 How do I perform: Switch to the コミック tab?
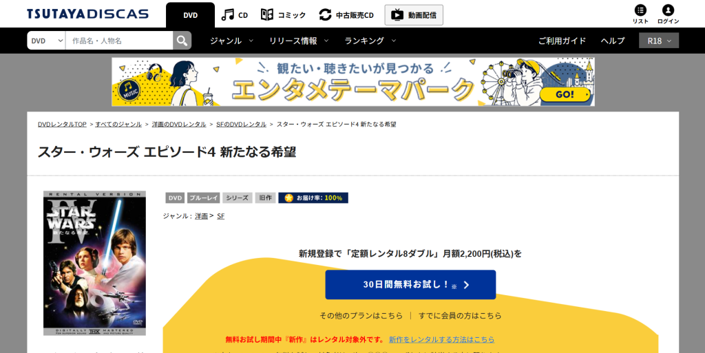(283, 15)
